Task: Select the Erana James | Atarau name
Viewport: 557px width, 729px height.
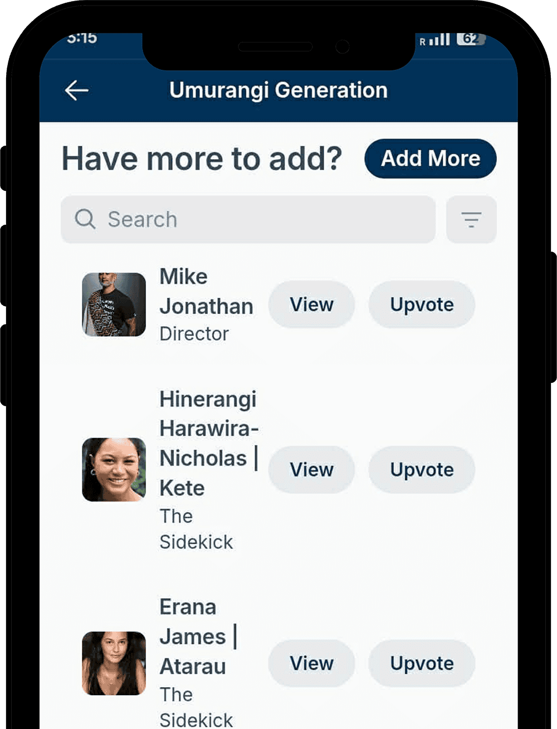Action: click(198, 637)
